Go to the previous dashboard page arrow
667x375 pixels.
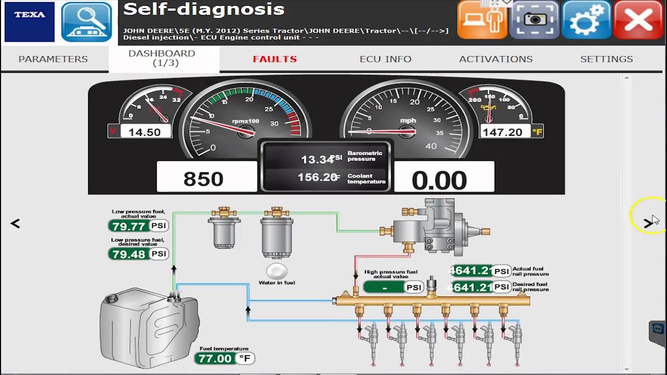(15, 223)
